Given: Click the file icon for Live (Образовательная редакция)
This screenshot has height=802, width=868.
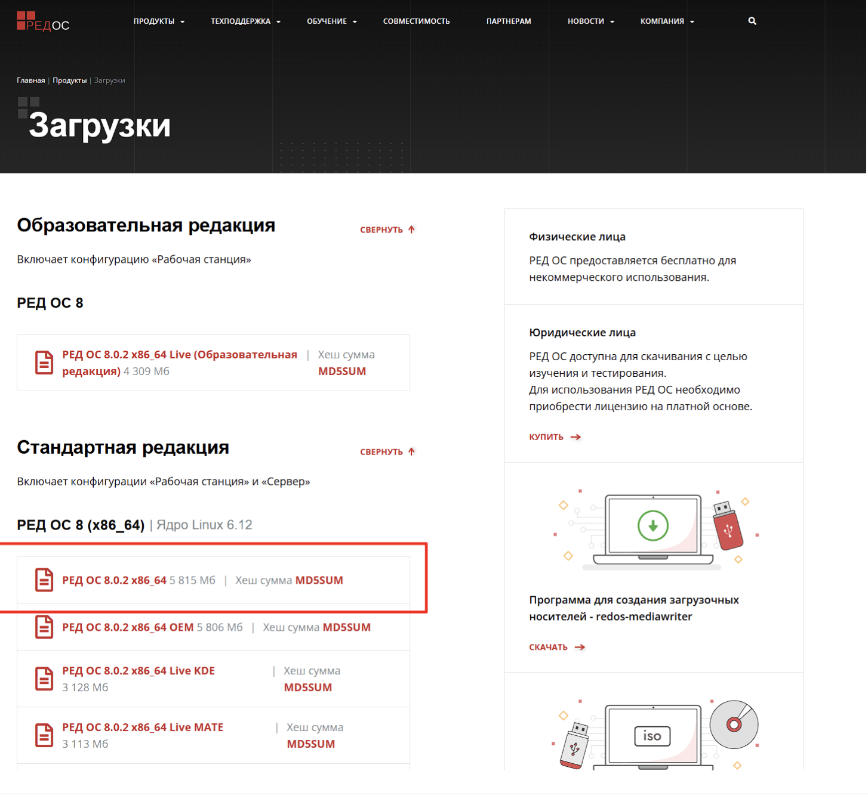Looking at the screenshot, I should [x=44, y=363].
